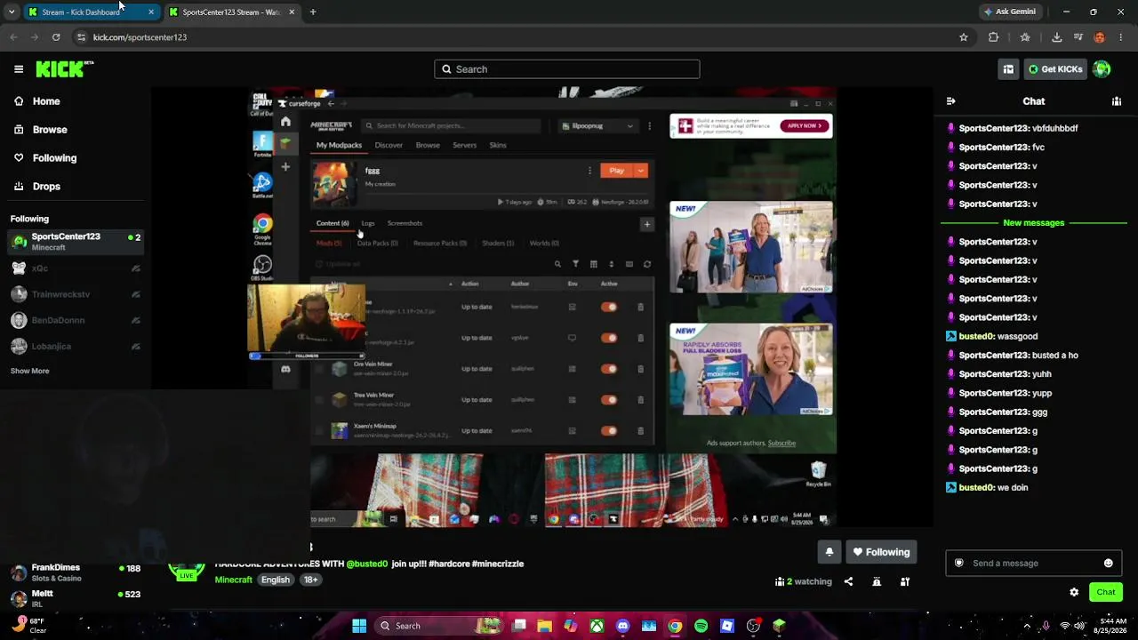Click the English language tag
This screenshot has width=1138, height=640.
click(276, 580)
